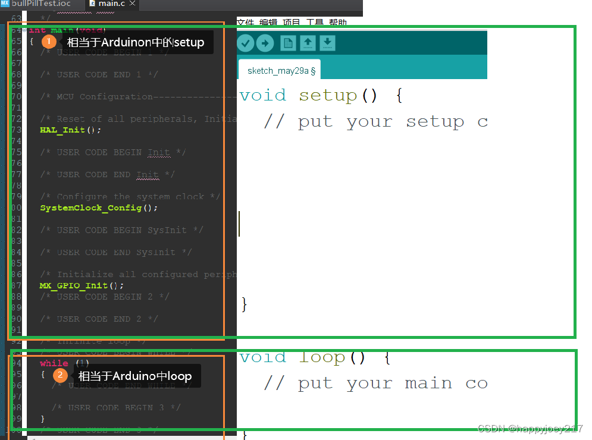Click the 'USER CODE END 1' comment
This screenshot has height=440, width=592.
99,74
